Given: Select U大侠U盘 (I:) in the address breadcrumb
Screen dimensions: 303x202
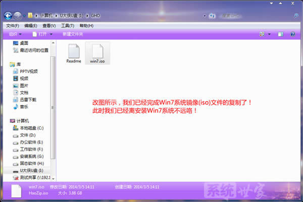Looking at the screenshot, I should click(72, 16).
